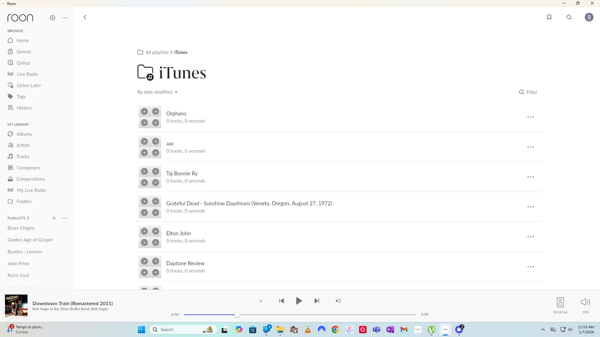The height and width of the screenshot is (337, 600).
Task: Navigate to Qobuz in sidebar
Action: click(23, 63)
